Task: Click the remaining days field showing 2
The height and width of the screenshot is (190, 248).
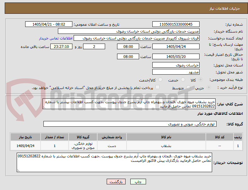Action: [94, 46]
